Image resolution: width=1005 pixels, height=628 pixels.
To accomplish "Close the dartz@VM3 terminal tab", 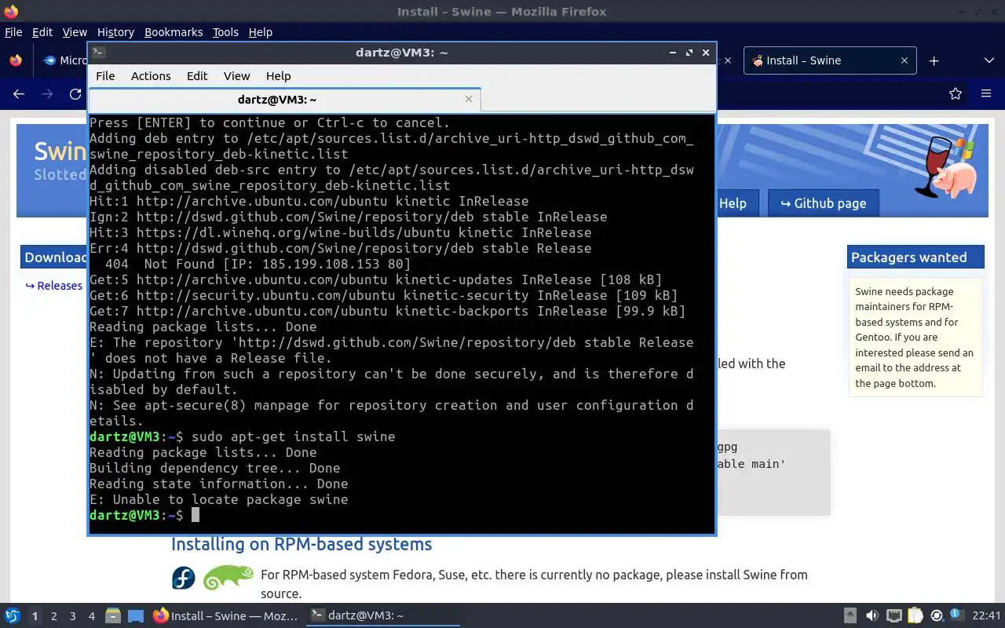I will 469,99.
